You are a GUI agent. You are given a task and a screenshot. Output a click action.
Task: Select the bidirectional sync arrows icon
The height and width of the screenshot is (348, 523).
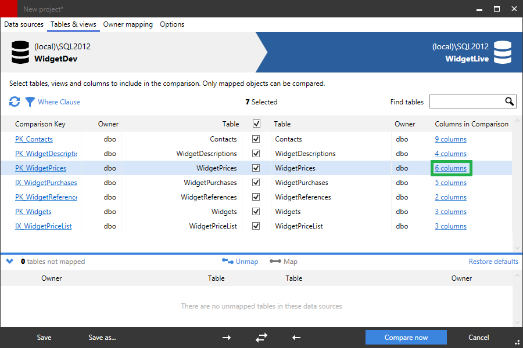click(261, 337)
